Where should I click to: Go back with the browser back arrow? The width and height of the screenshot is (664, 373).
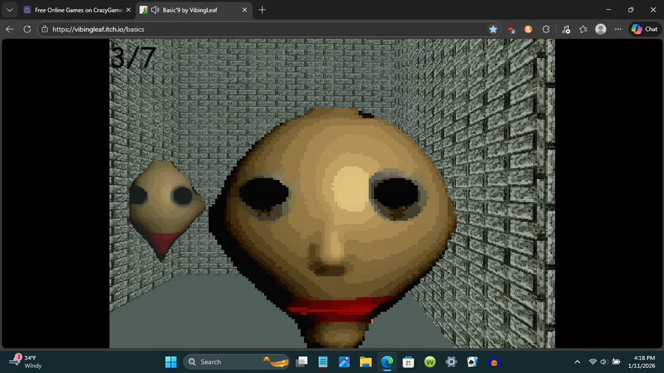[x=10, y=29]
